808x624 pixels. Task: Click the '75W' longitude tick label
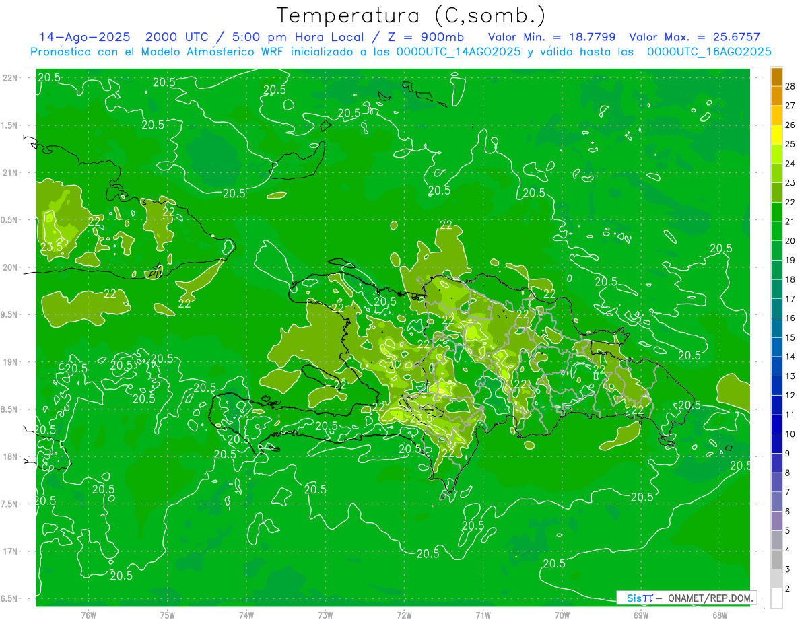[168, 615]
